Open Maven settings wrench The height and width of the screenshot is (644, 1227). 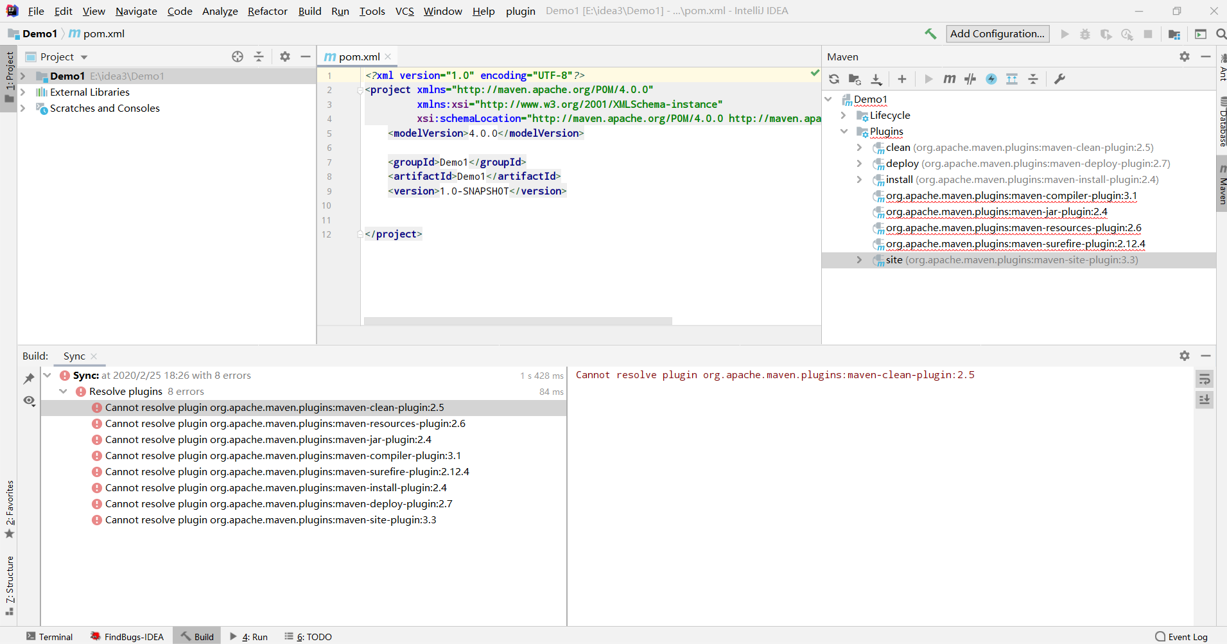[1060, 79]
